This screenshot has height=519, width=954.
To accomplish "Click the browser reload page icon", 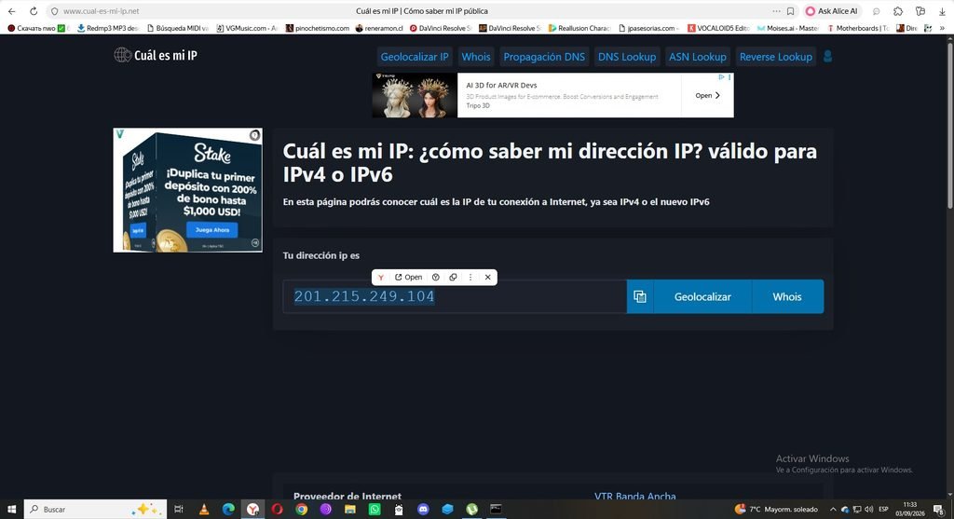I will click(34, 11).
